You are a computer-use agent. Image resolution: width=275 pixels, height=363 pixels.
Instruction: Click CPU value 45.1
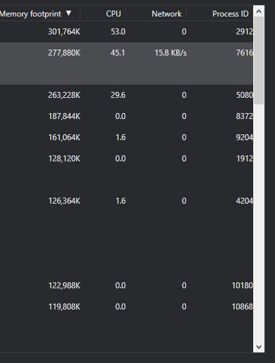click(x=118, y=53)
